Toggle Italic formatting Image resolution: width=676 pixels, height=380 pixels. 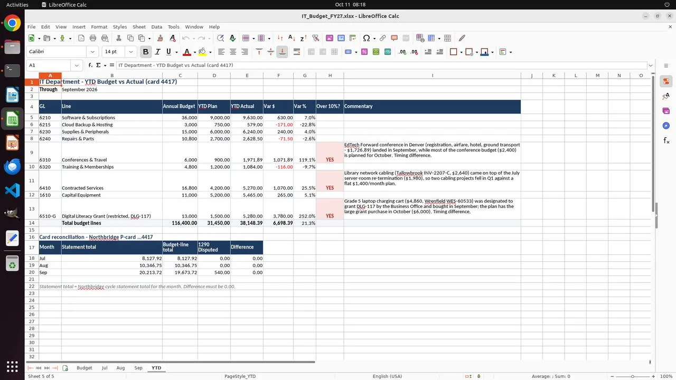pyautogui.click(x=157, y=52)
